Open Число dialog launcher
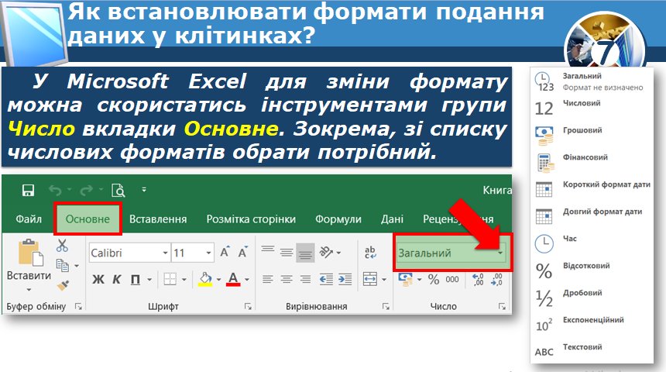 pyautogui.click(x=502, y=307)
